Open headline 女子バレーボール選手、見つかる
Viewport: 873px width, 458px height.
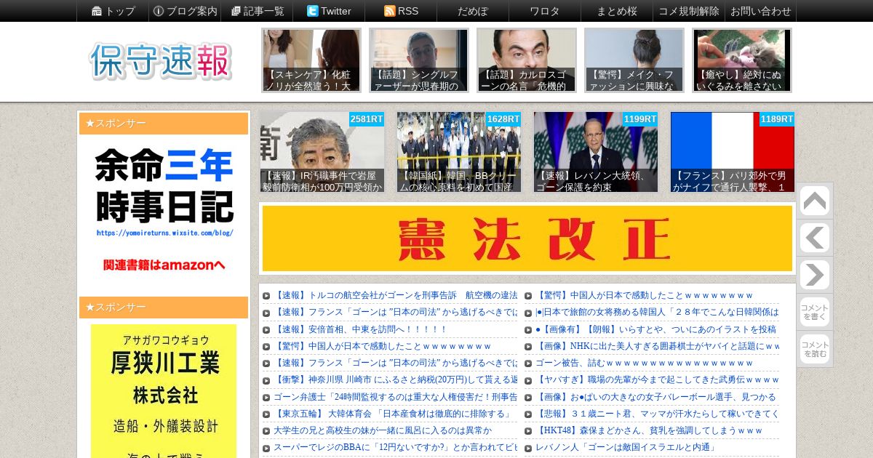pos(655,397)
